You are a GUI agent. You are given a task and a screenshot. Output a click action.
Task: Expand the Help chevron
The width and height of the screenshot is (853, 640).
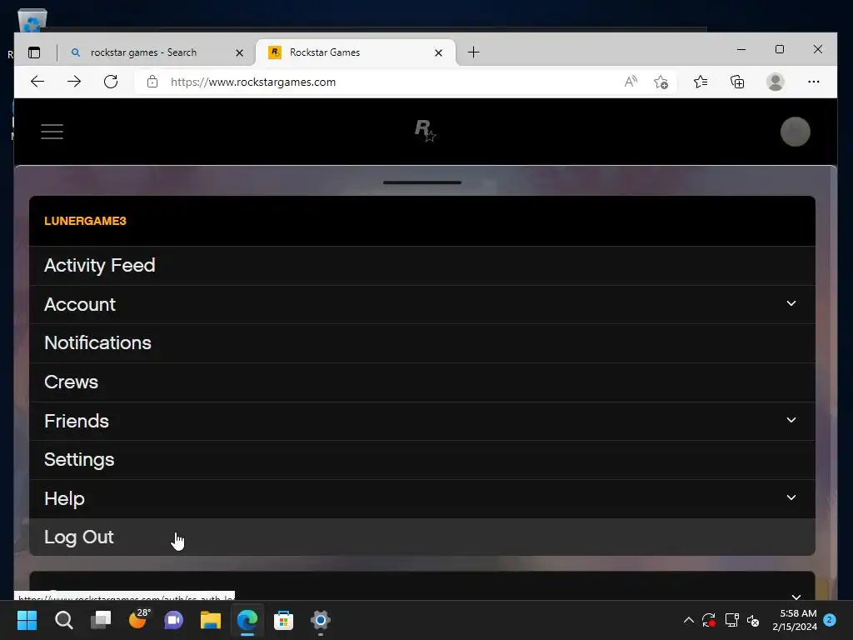coord(791,497)
